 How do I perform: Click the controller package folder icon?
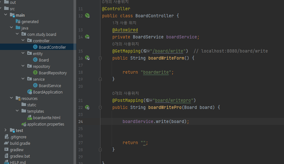29,40
